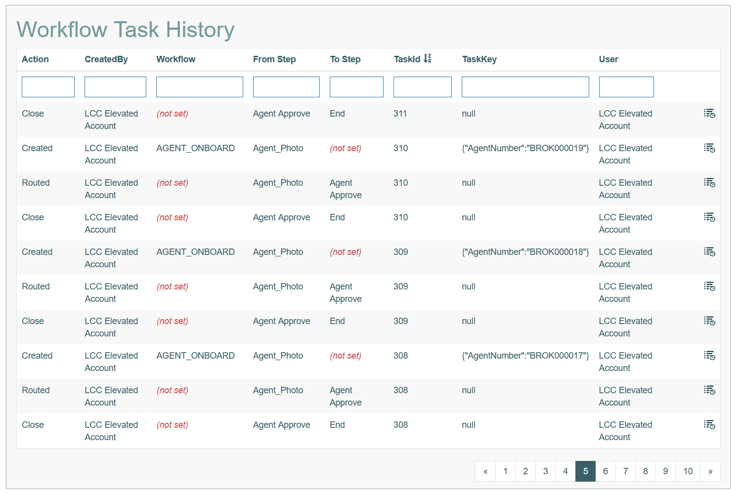Focus the Workflow filter input
Screen dimensions: 739x494
(x=200, y=87)
